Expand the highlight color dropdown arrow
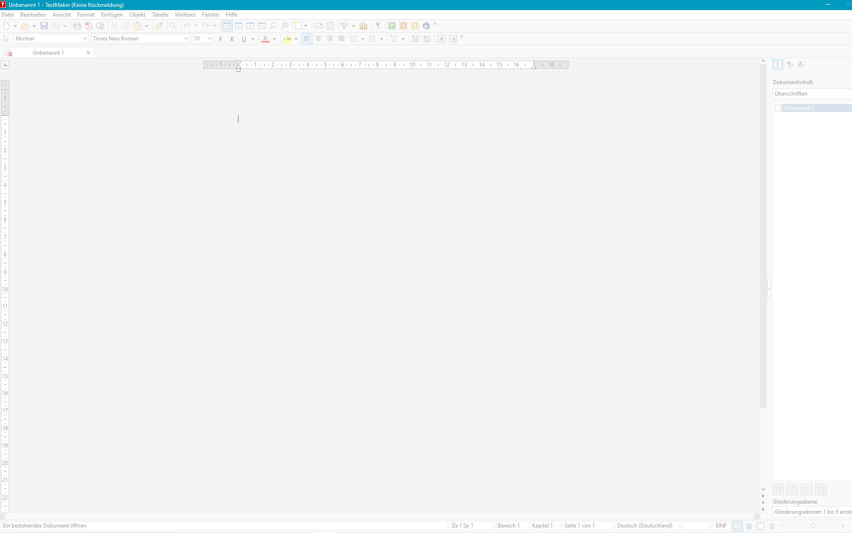The height and width of the screenshot is (533, 852). tap(296, 39)
